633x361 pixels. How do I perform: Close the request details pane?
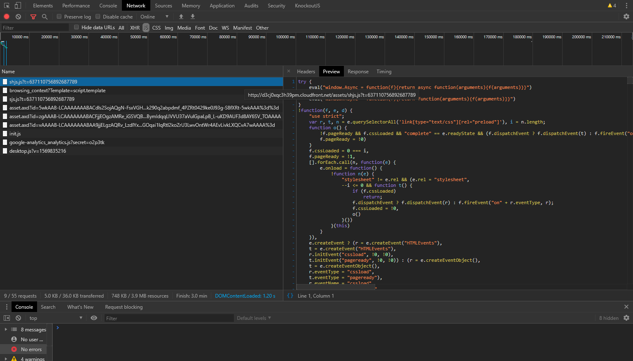pyautogui.click(x=289, y=71)
